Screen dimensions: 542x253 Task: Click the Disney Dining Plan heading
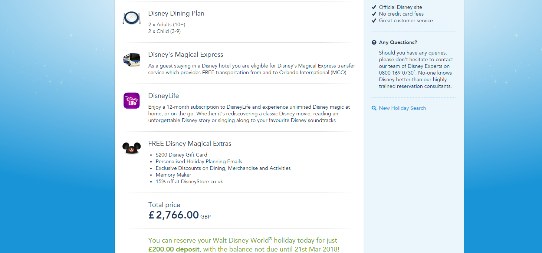click(176, 13)
